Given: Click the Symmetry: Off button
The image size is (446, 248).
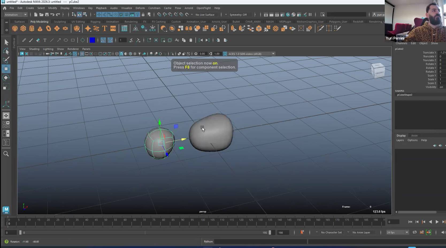Looking at the screenshot, I should [x=238, y=15].
